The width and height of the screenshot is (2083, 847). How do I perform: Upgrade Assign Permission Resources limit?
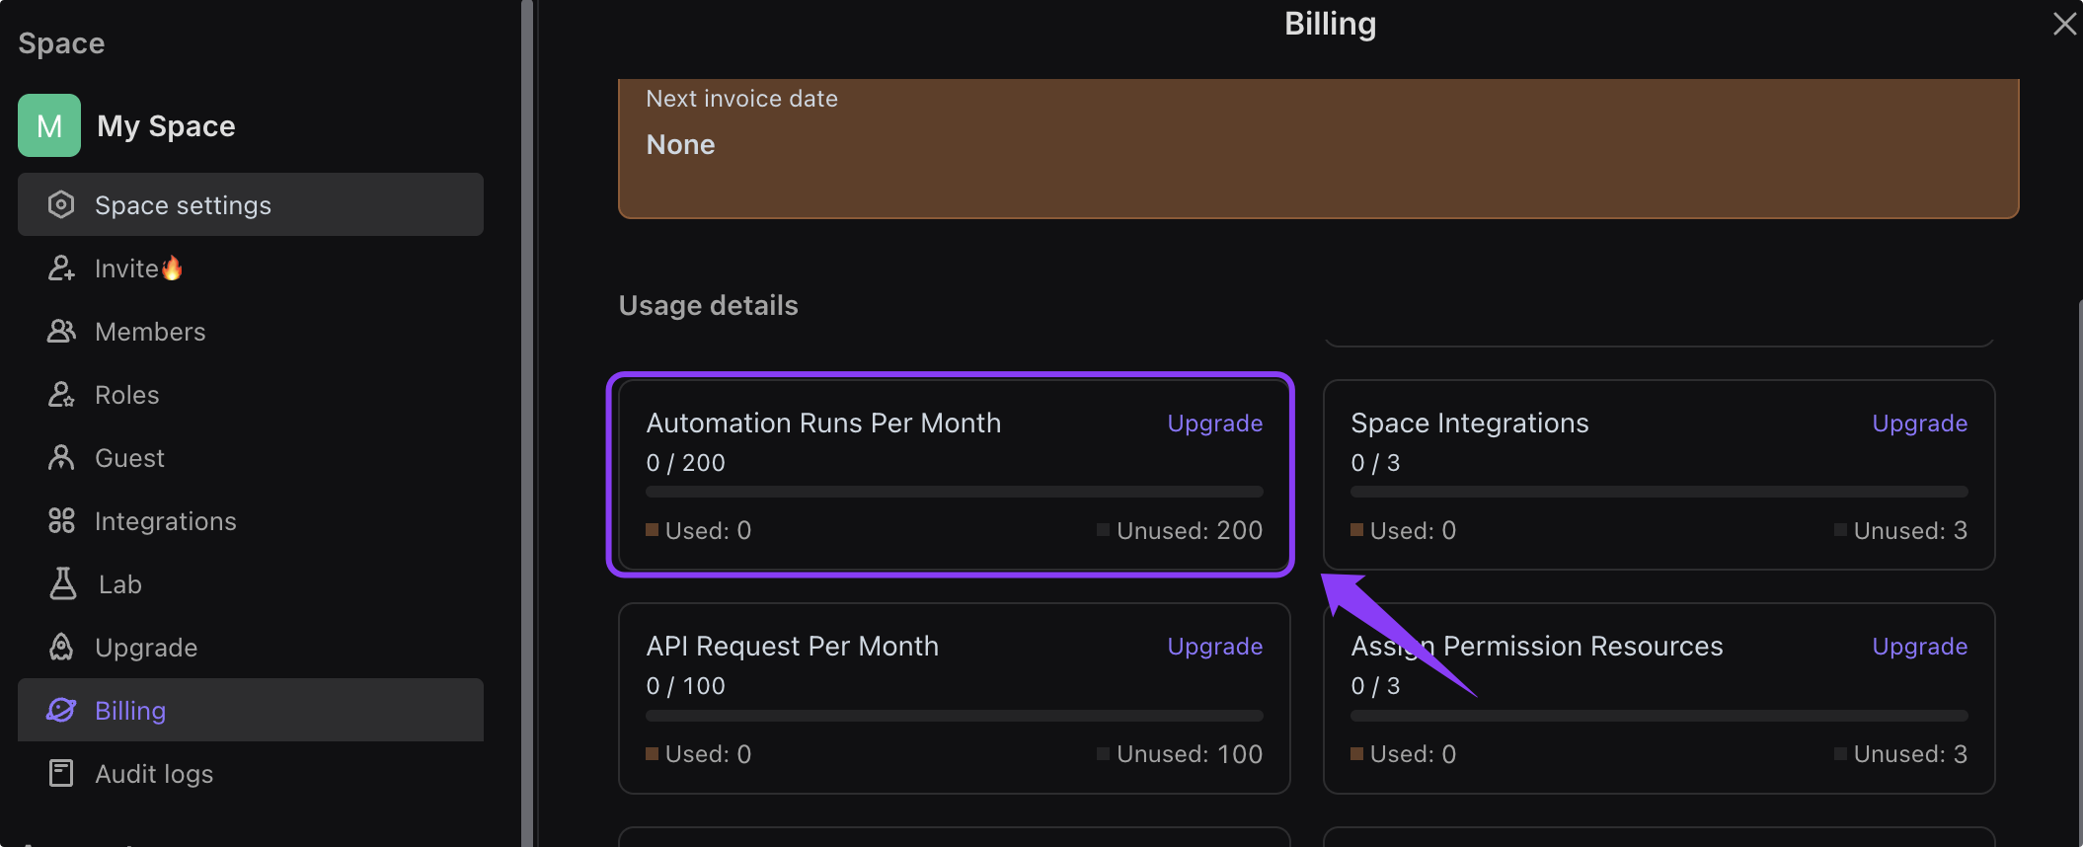[x=1919, y=647]
